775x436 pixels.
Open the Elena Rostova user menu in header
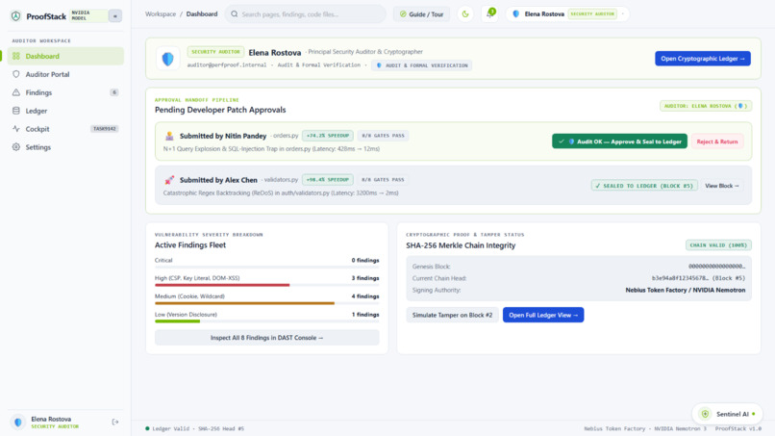pyautogui.click(x=568, y=13)
